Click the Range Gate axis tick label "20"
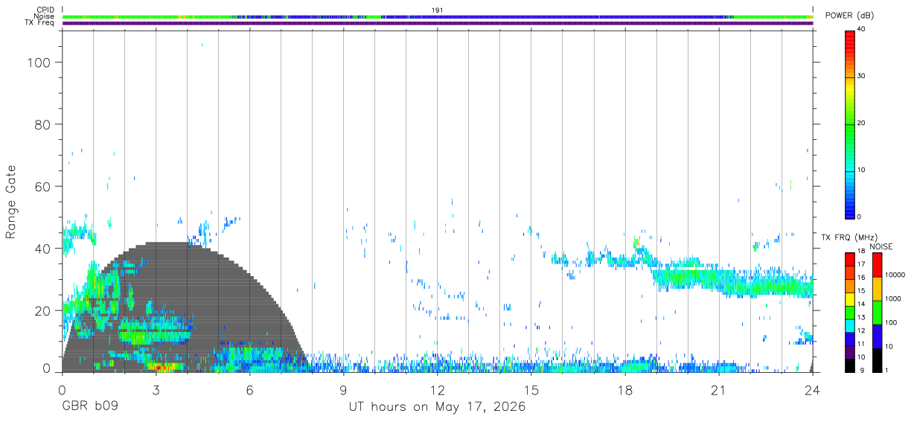 45,310
